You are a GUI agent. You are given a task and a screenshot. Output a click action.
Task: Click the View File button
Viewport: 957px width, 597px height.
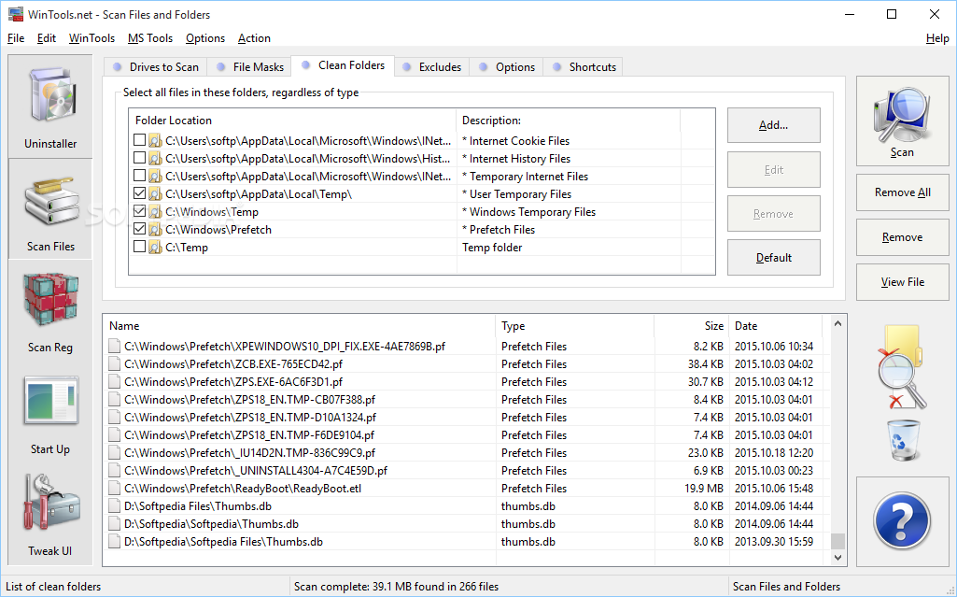click(x=902, y=282)
